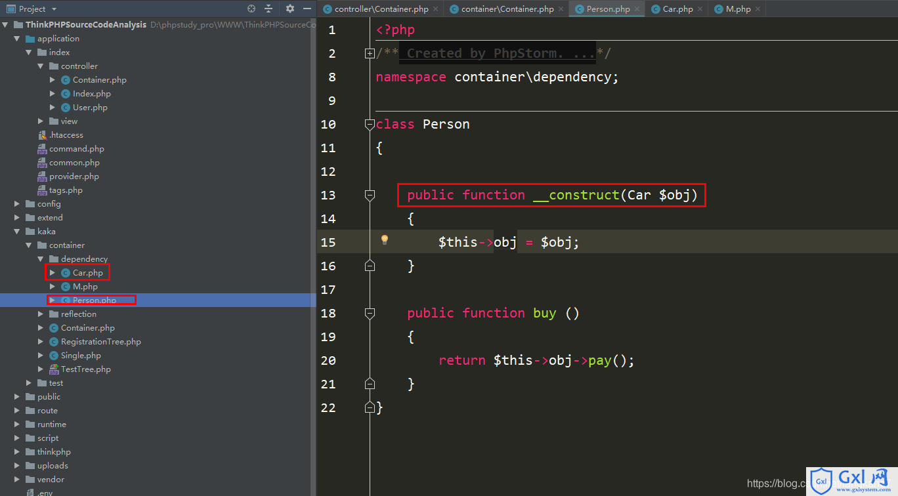Screen dimensions: 898x496
Task: Select provider.php in project tree
Action: point(74,176)
